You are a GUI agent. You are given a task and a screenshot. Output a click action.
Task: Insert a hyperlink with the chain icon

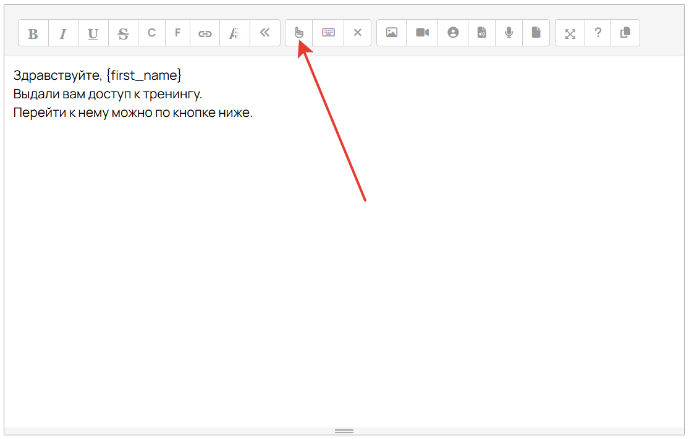[x=205, y=33]
